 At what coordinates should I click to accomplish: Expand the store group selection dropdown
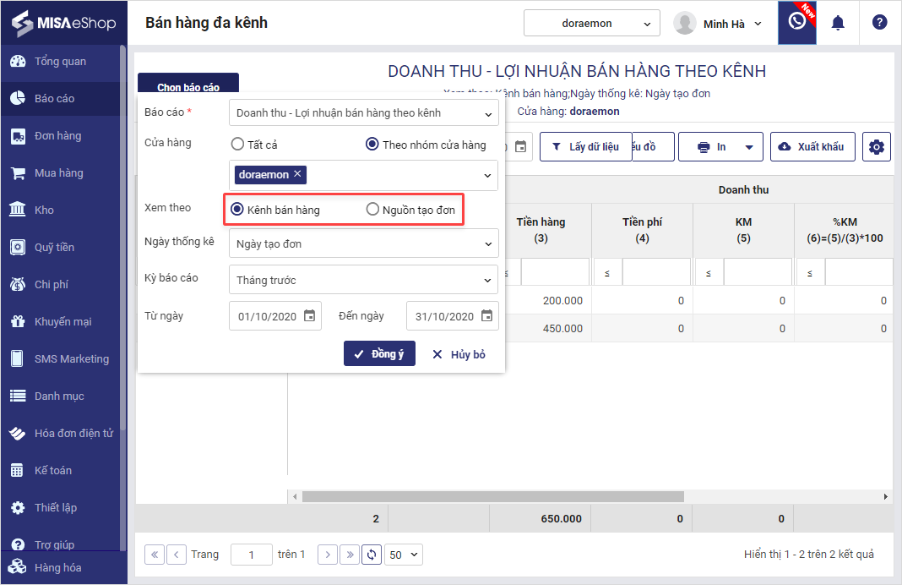tap(488, 175)
